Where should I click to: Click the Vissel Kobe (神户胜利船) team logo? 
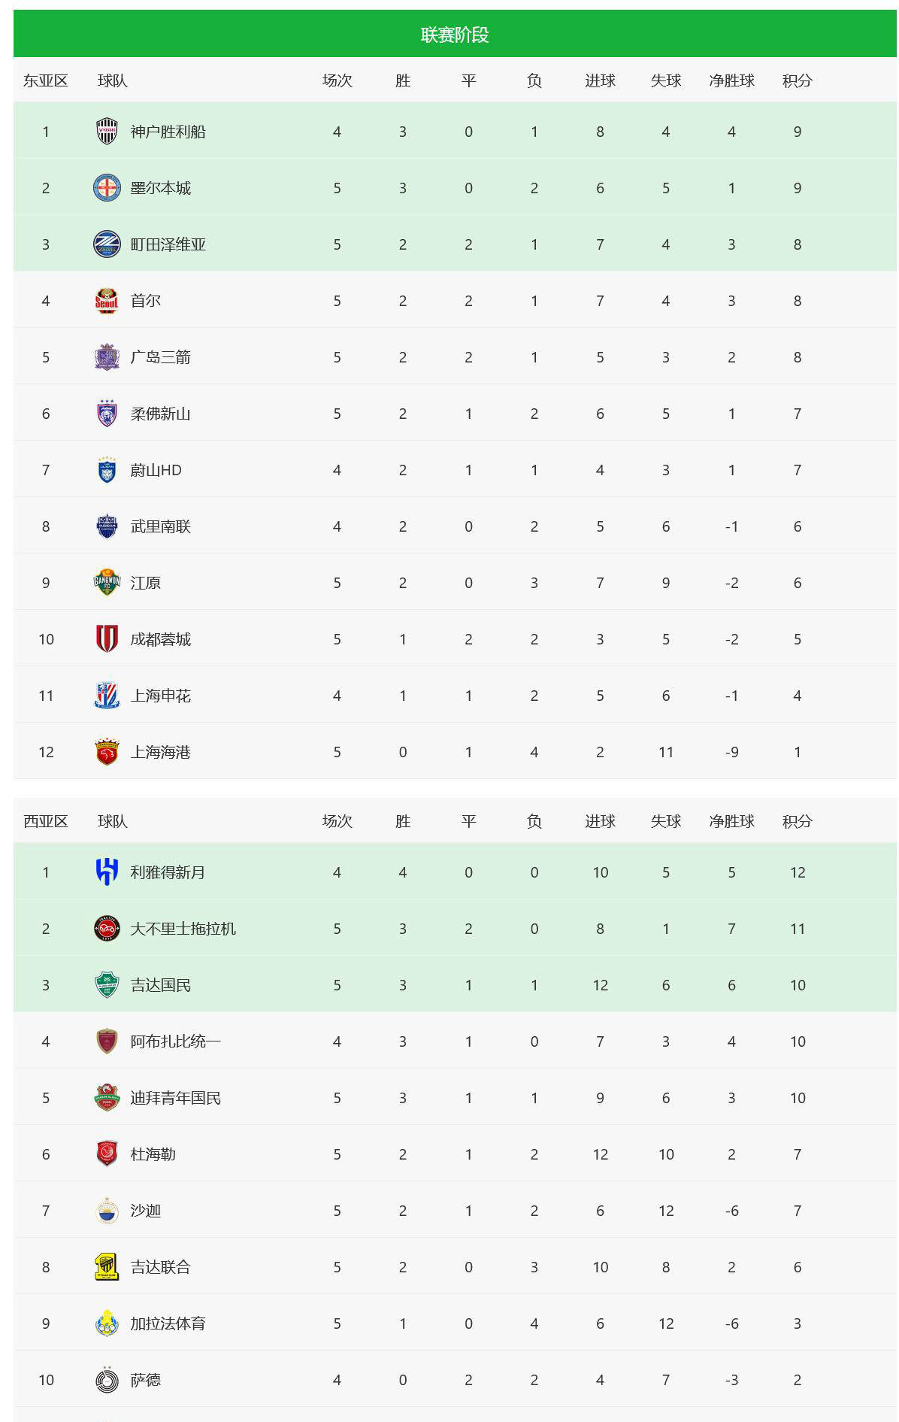[107, 132]
